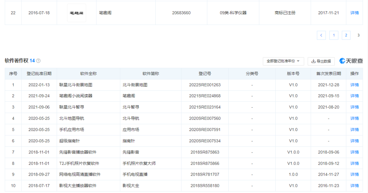Open 详情 for 笔趣阁小说阅读器
368x193 pixels.
tap(354, 96)
